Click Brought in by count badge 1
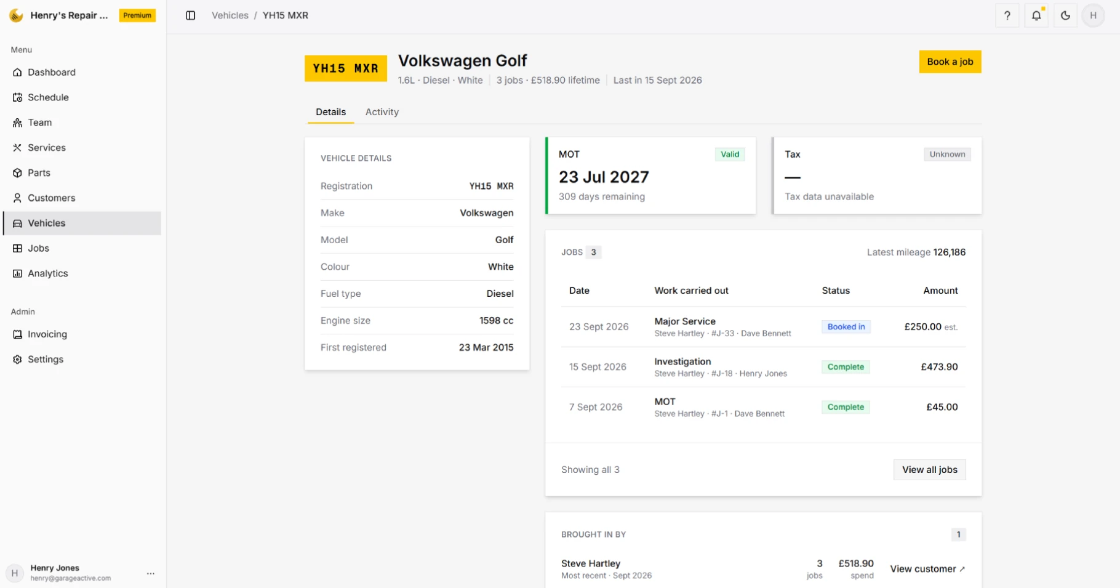This screenshot has height=588, width=1120. [958, 534]
